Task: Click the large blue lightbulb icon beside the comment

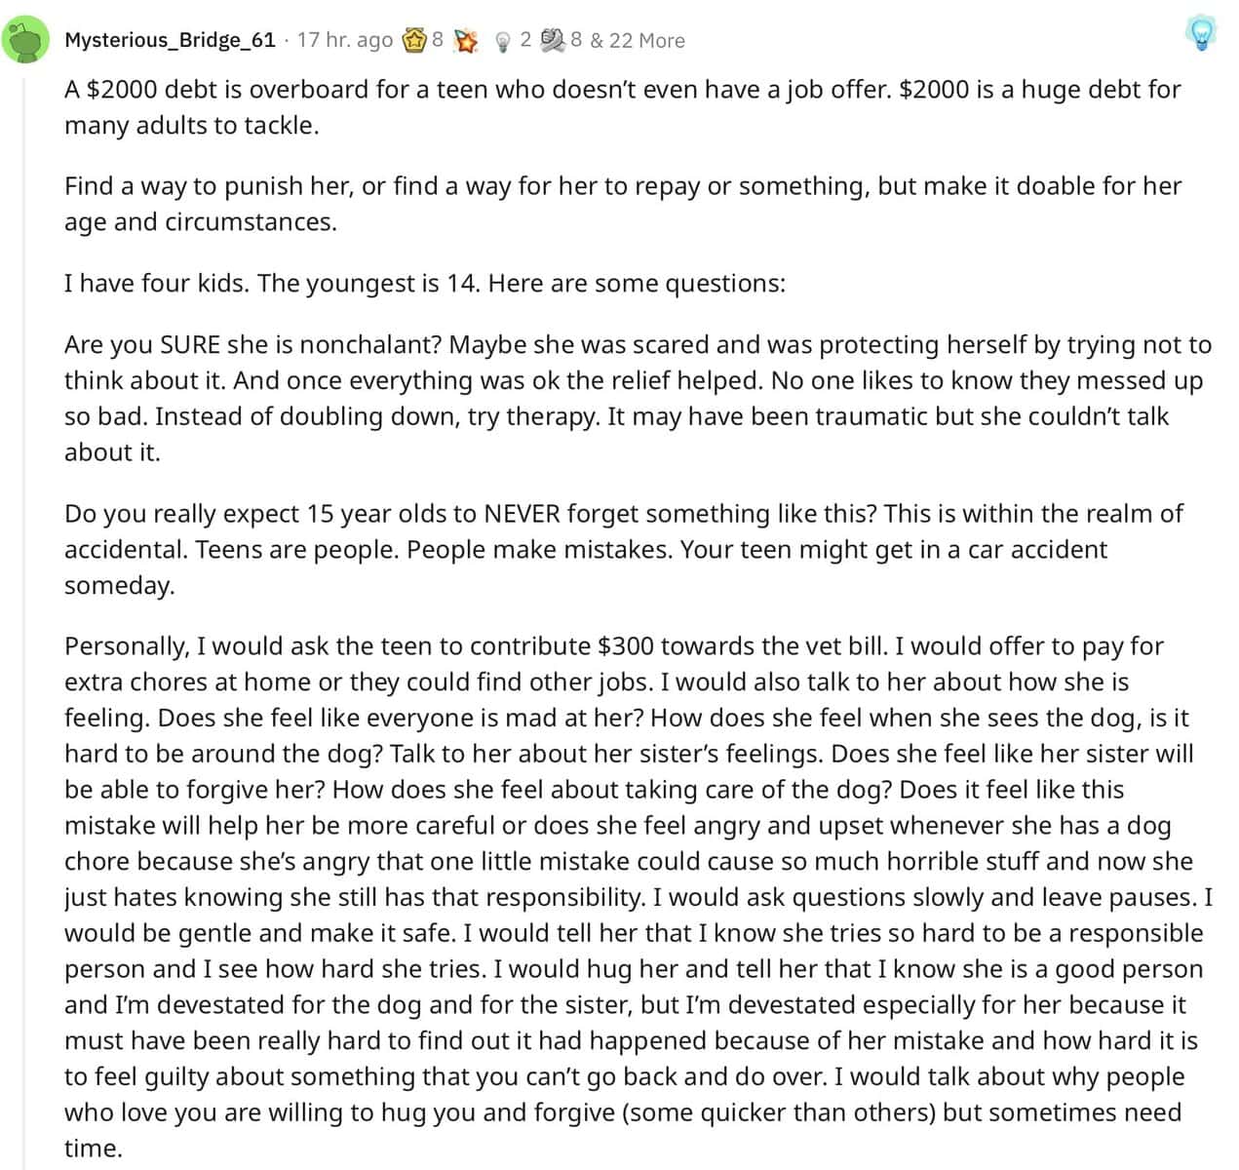Action: point(1203,34)
